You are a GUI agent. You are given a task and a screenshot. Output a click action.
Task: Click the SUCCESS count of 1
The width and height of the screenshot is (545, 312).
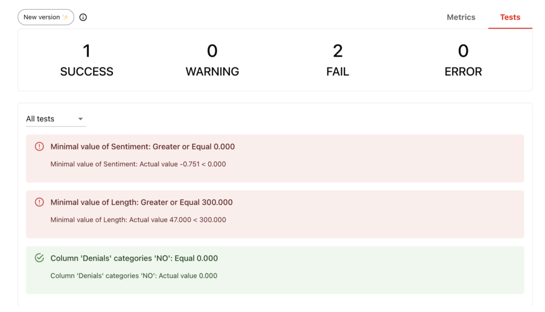(87, 52)
